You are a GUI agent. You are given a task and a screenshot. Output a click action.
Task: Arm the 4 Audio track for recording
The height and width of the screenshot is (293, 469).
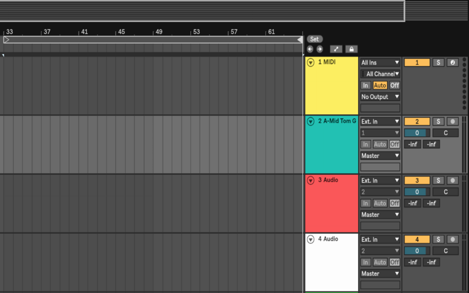tap(453, 239)
